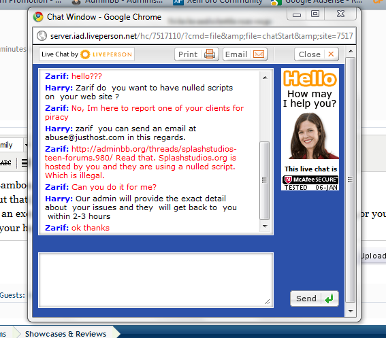Click the Live Chat by LivePerson logo
The width and height of the screenshot is (386, 338).
point(86,54)
